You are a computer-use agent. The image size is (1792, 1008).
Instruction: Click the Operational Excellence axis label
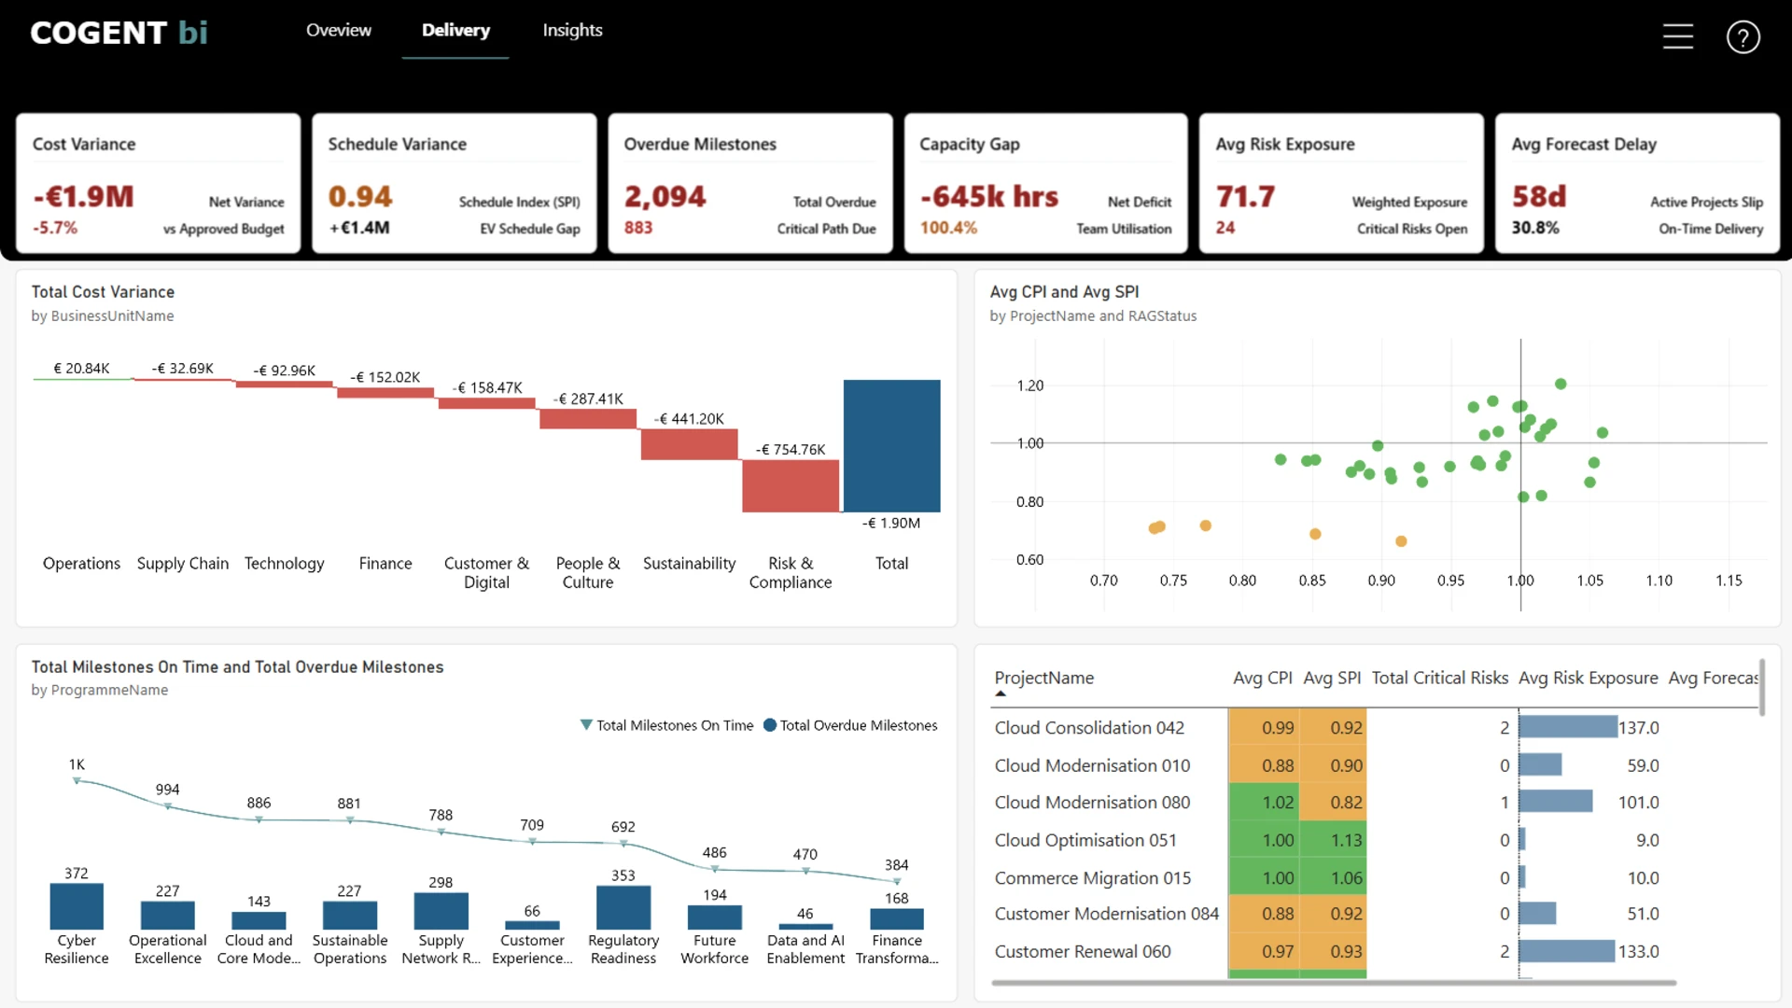click(168, 949)
